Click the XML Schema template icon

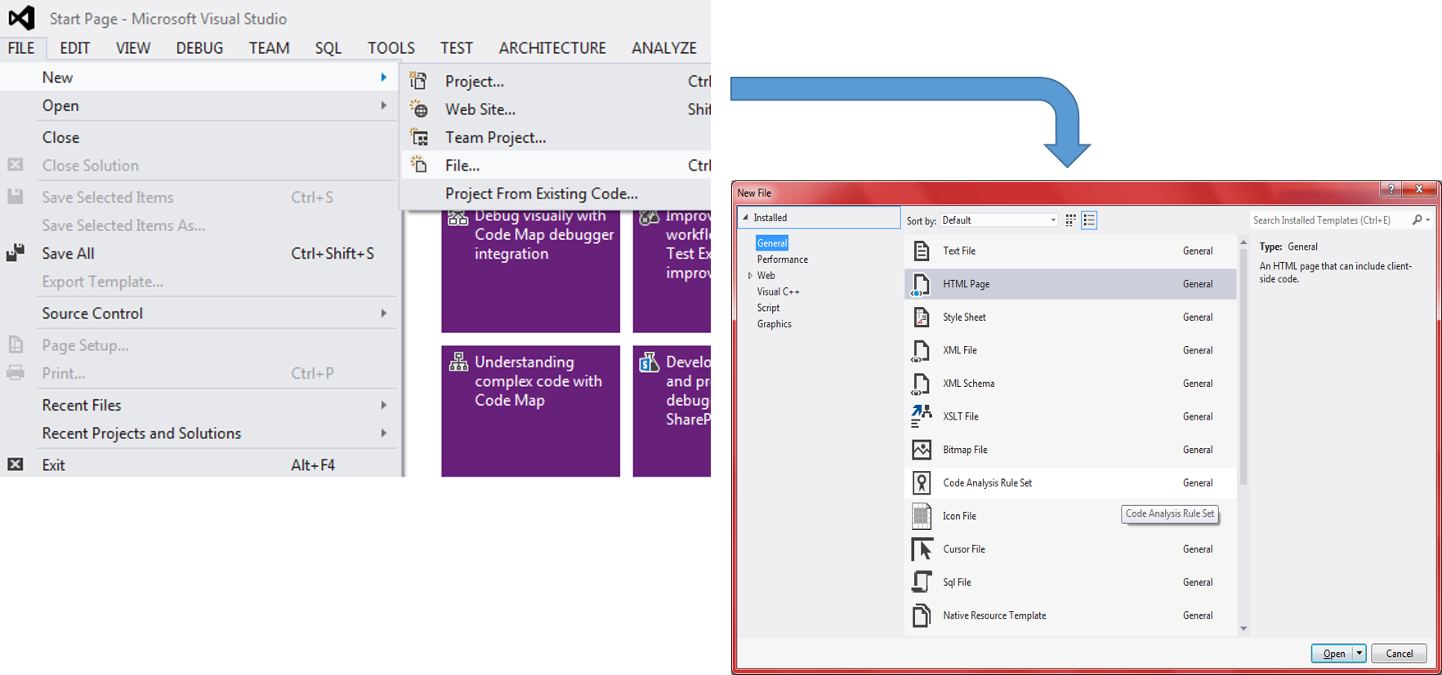click(922, 384)
